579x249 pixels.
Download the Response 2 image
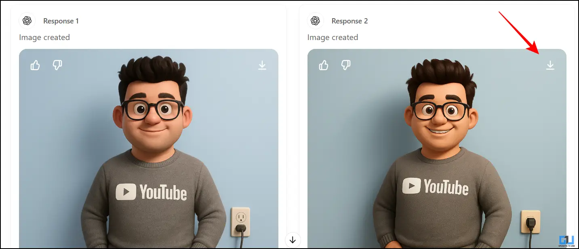550,65
